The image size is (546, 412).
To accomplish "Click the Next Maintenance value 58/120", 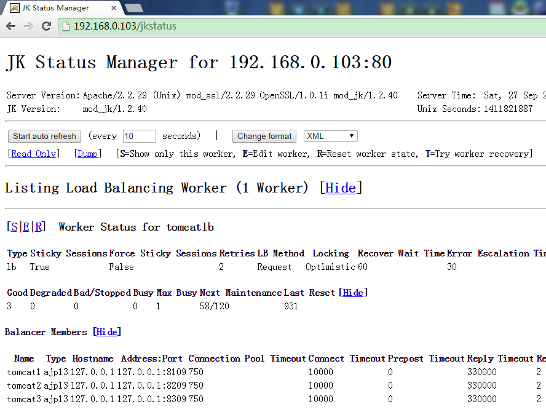I will click(215, 306).
